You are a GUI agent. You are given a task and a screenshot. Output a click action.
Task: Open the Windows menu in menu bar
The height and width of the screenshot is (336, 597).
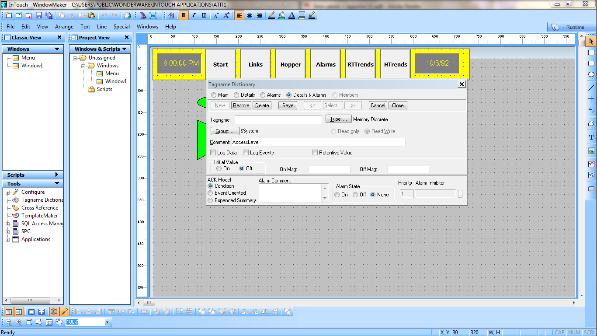147,27
